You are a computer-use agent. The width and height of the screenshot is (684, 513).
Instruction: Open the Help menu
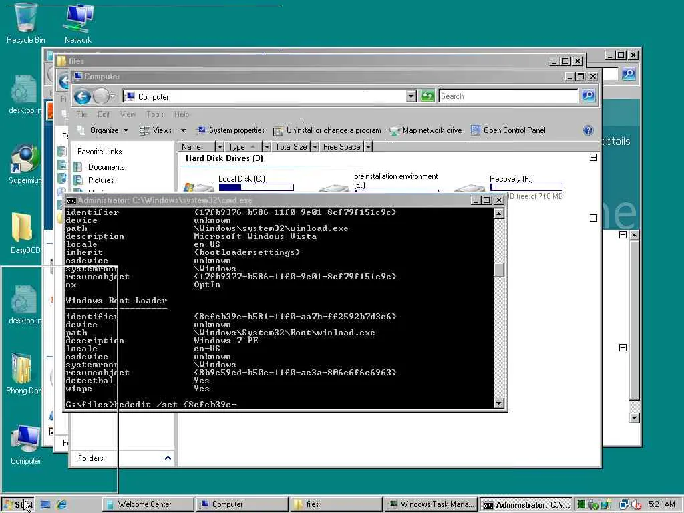click(182, 114)
